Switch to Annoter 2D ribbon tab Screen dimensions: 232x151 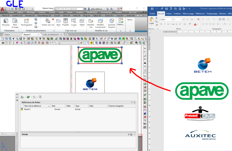tap(30, 15)
